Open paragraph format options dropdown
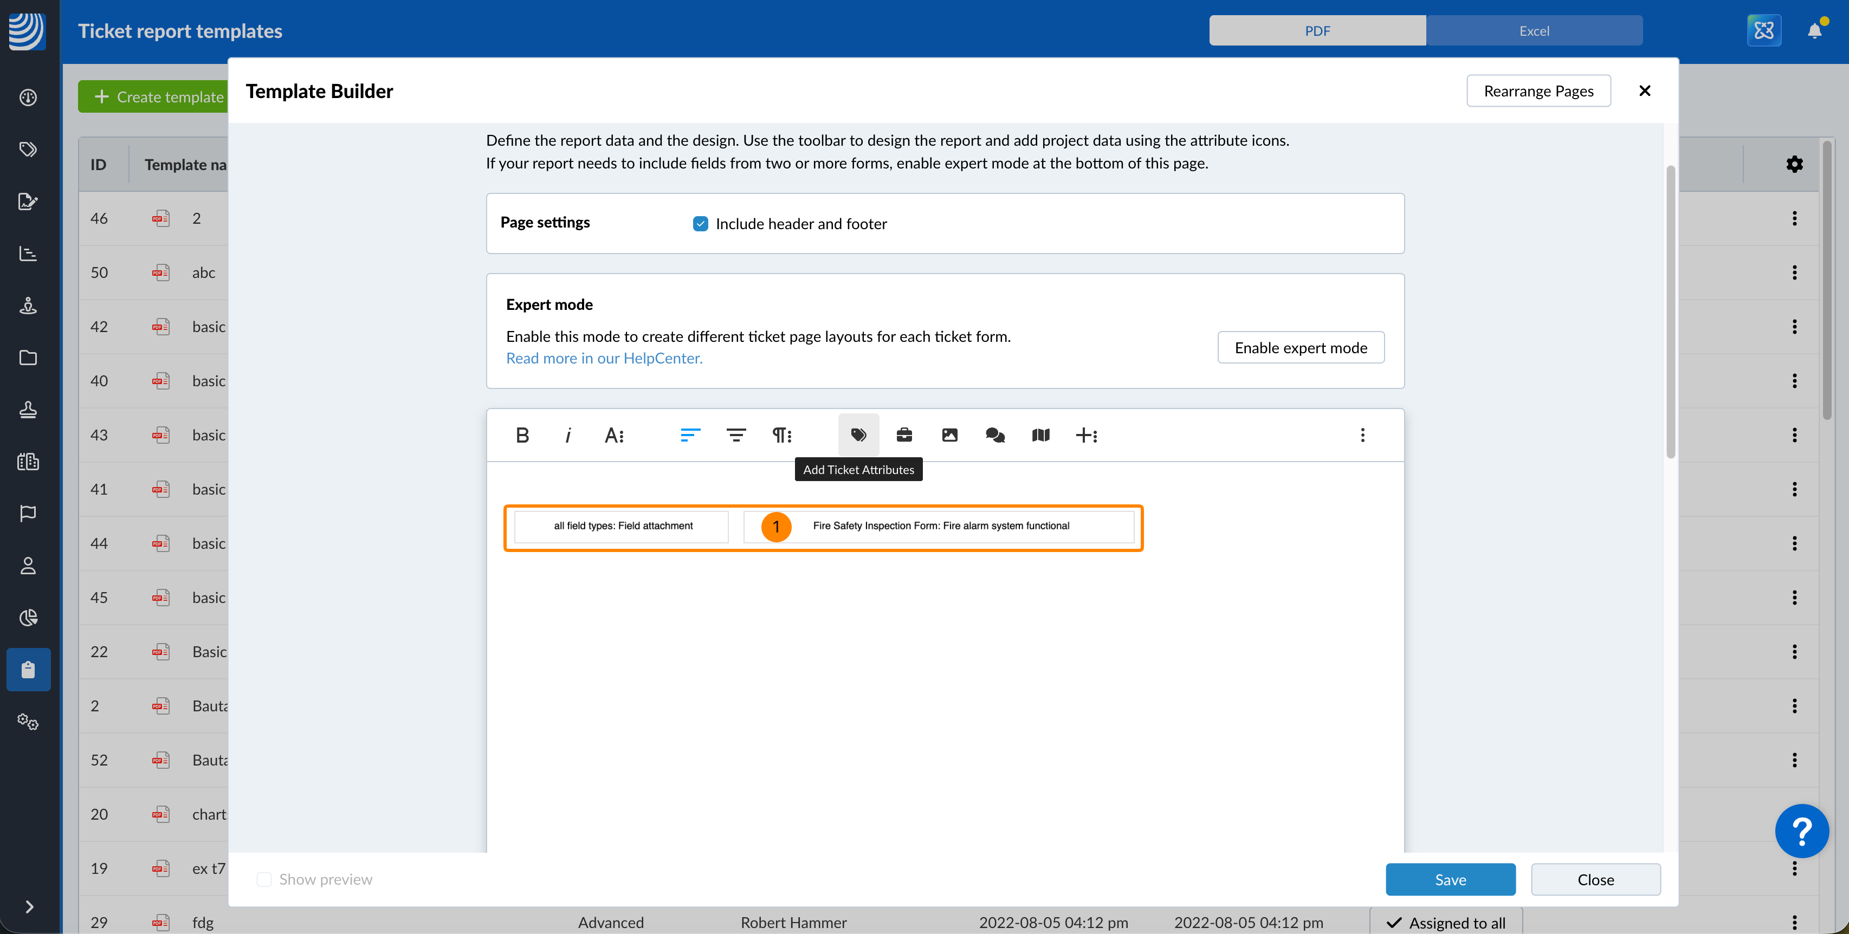Image resolution: width=1849 pixels, height=934 pixels. pyautogui.click(x=781, y=434)
